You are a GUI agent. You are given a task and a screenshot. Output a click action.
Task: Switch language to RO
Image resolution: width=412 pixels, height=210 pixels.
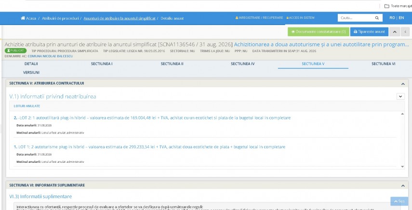[x=392, y=18]
